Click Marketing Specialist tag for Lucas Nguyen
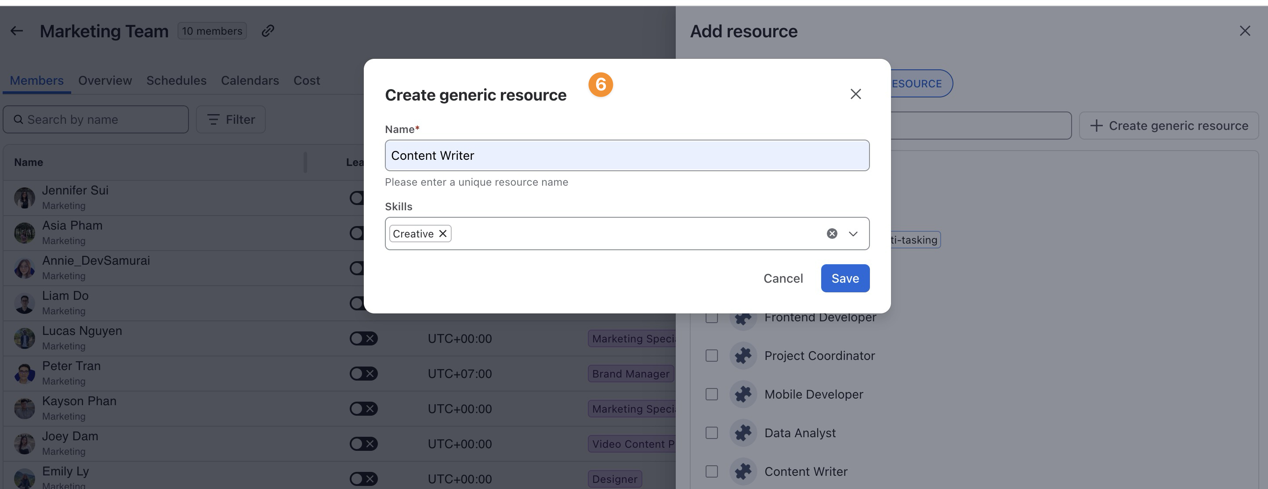 coord(632,338)
